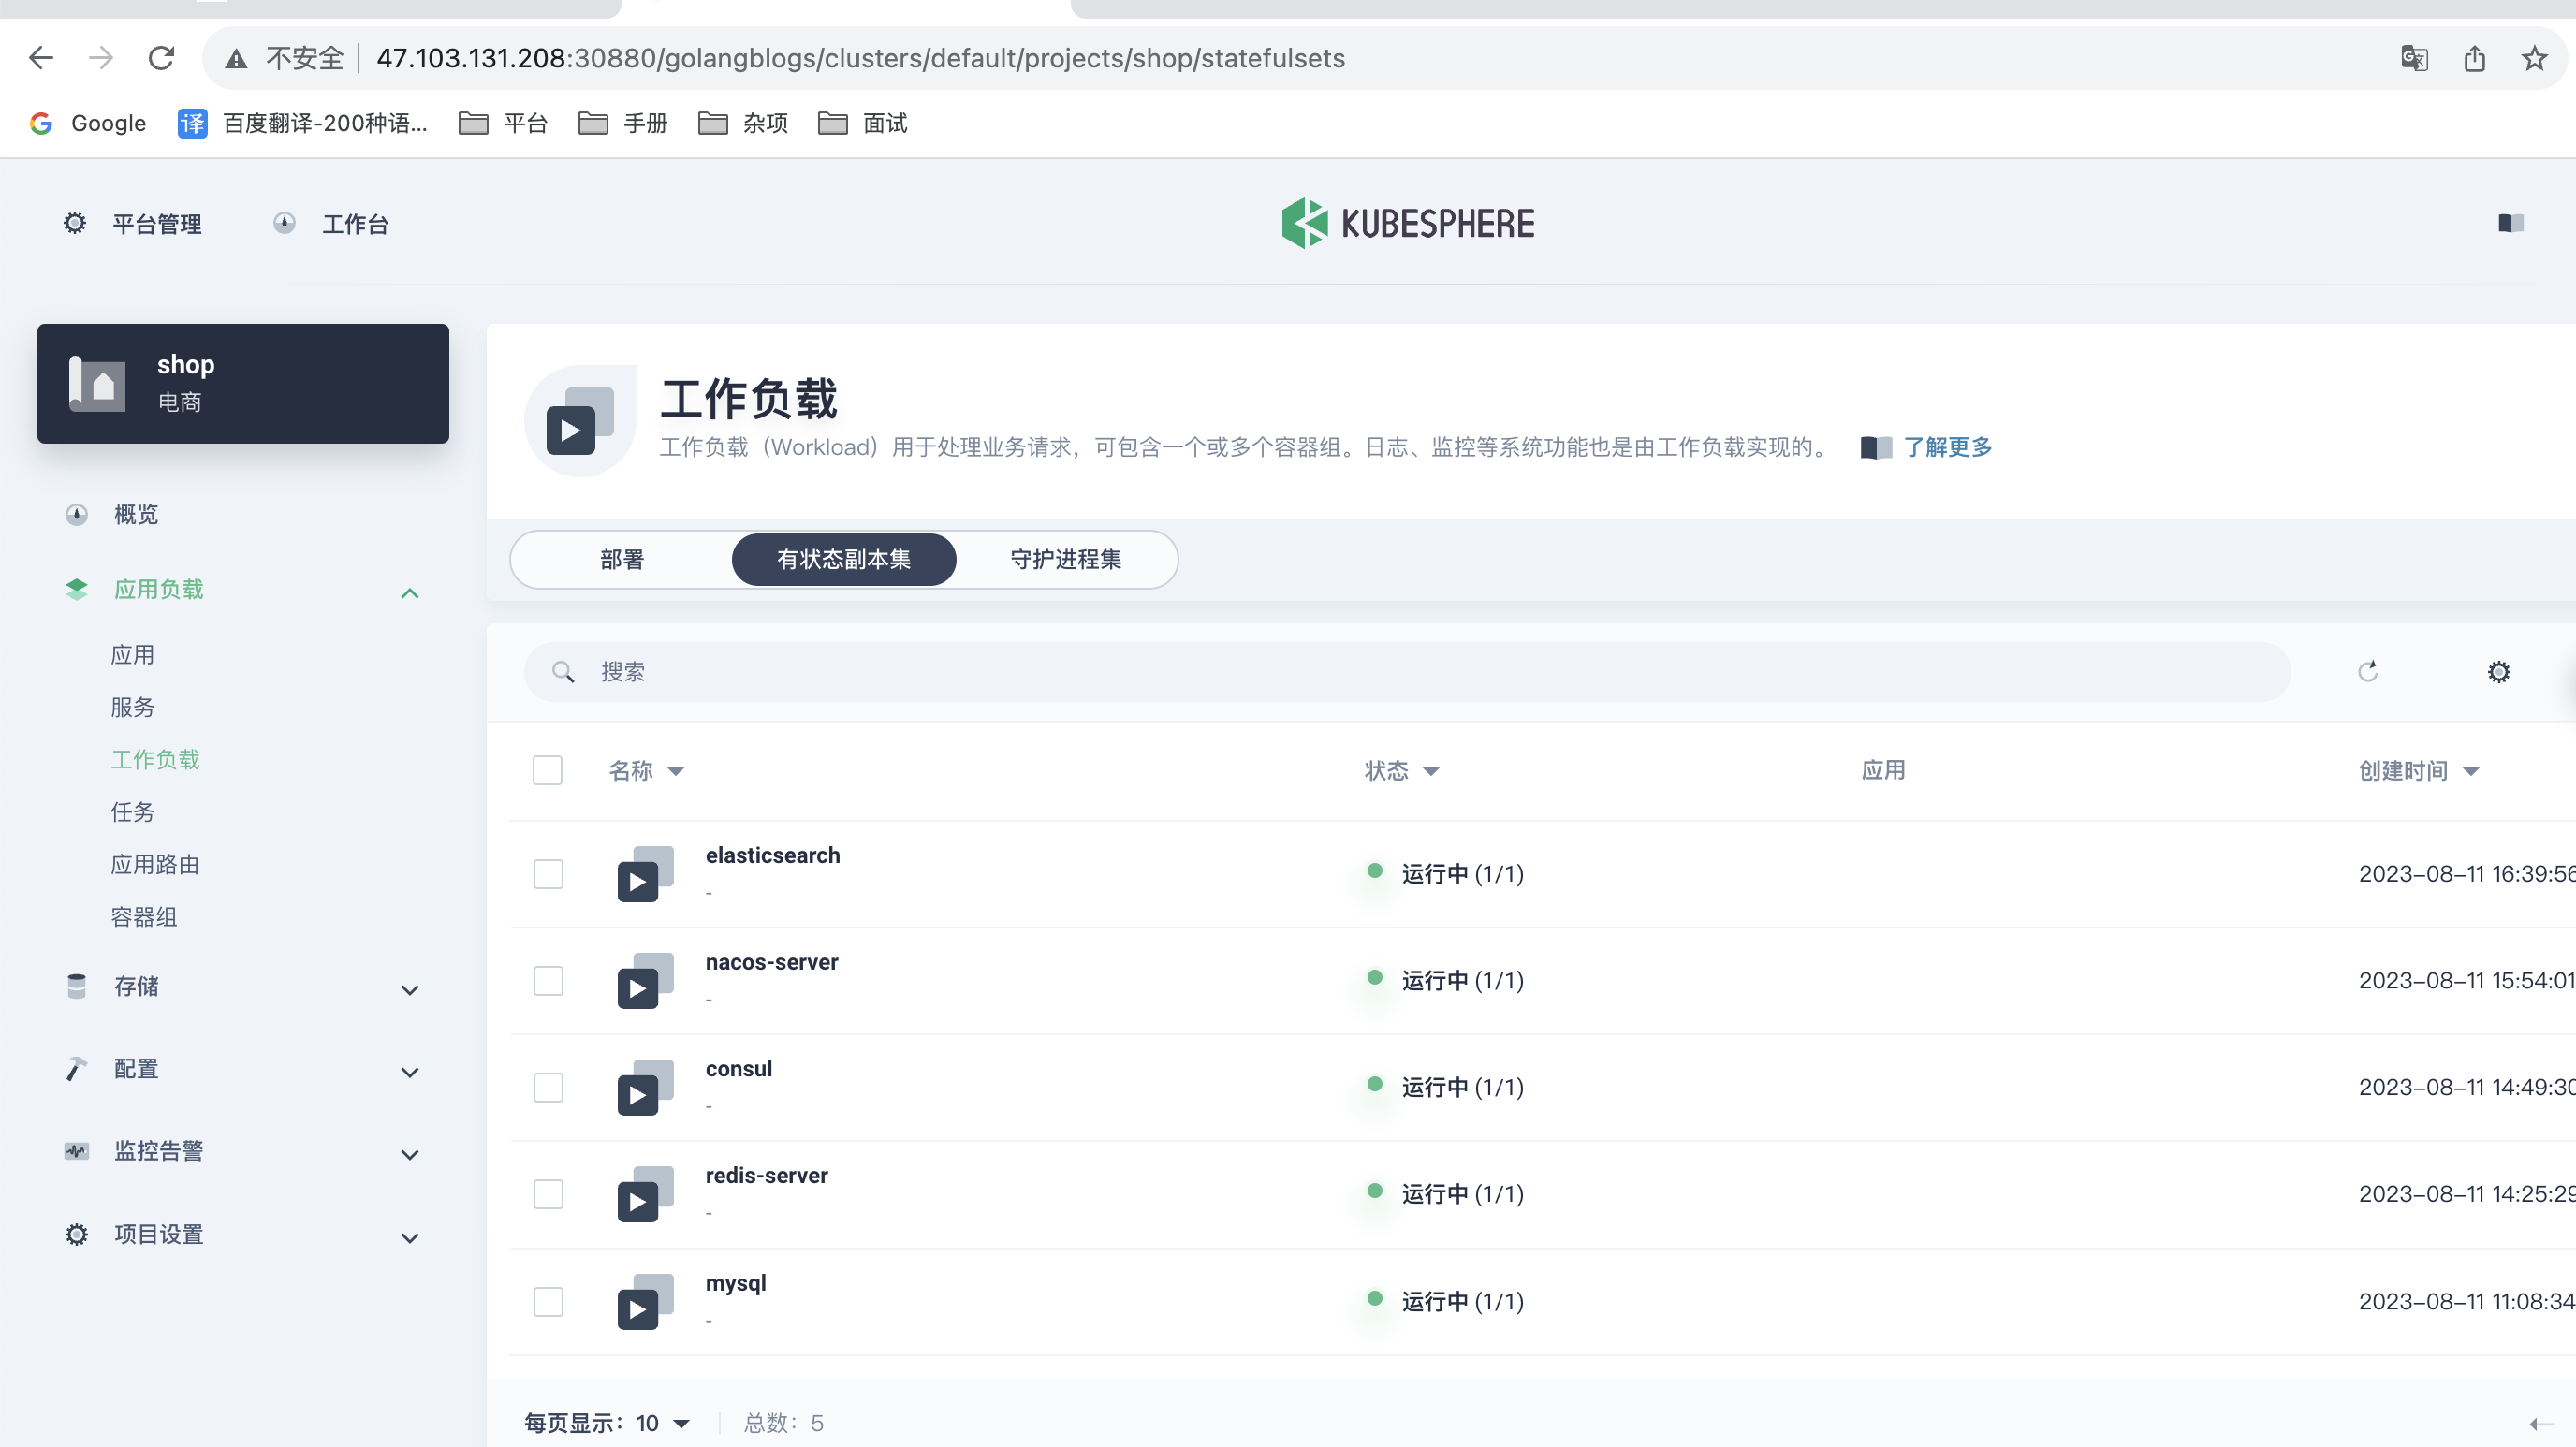Click the consul workload icon
The height and width of the screenshot is (1447, 2576).
click(645, 1087)
